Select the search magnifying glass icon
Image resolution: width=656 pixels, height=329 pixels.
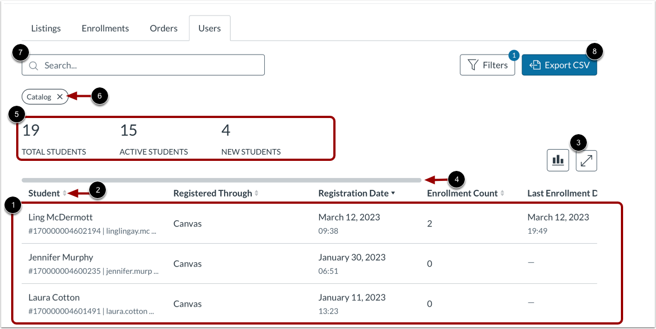coord(33,65)
